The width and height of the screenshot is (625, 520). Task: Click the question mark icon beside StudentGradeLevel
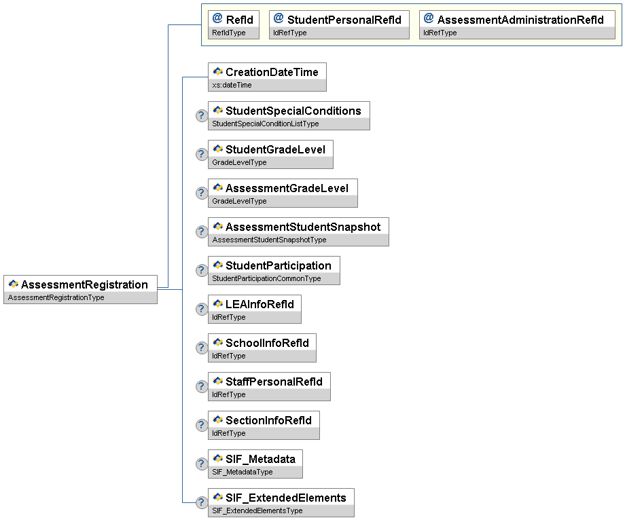click(201, 154)
